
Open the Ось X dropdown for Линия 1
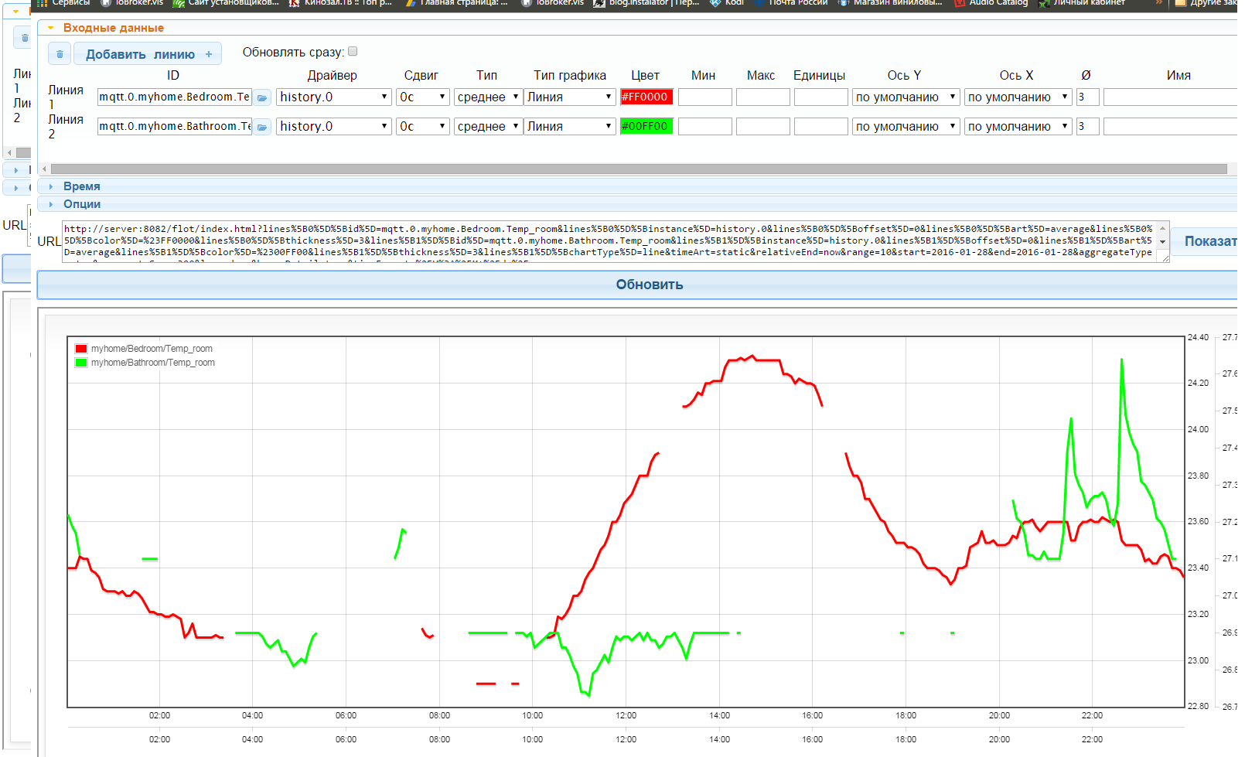pyautogui.click(x=1018, y=97)
